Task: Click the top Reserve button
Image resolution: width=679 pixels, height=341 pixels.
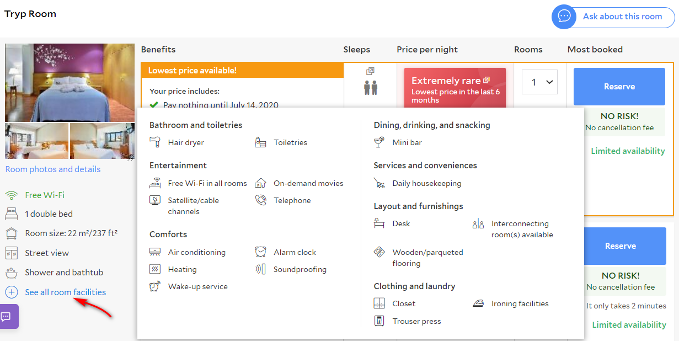Action: point(619,87)
